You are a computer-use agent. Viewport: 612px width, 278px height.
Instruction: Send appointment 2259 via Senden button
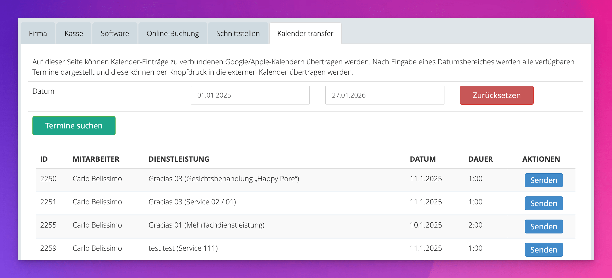click(544, 249)
